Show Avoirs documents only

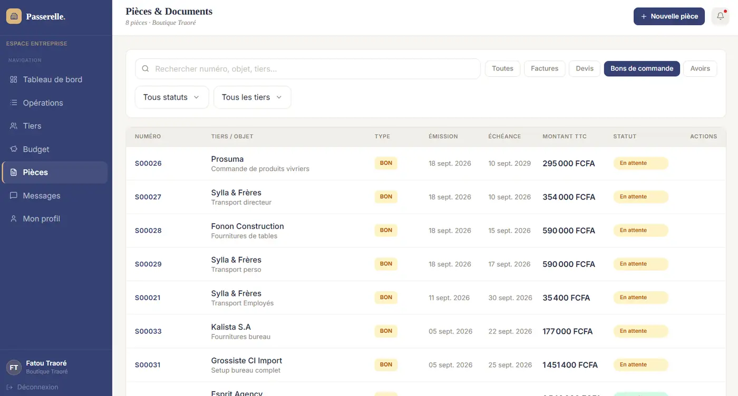tap(700, 68)
